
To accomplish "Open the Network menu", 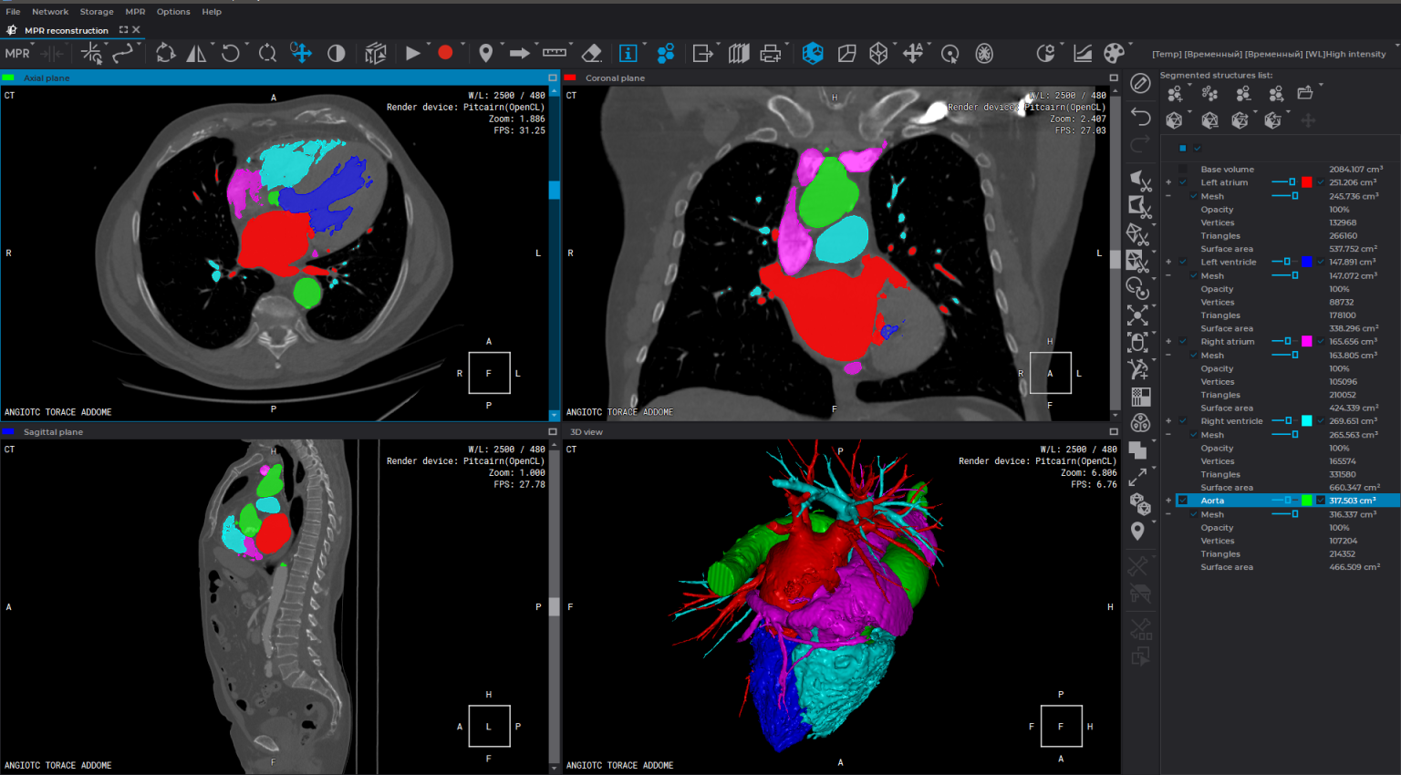I will click(50, 12).
